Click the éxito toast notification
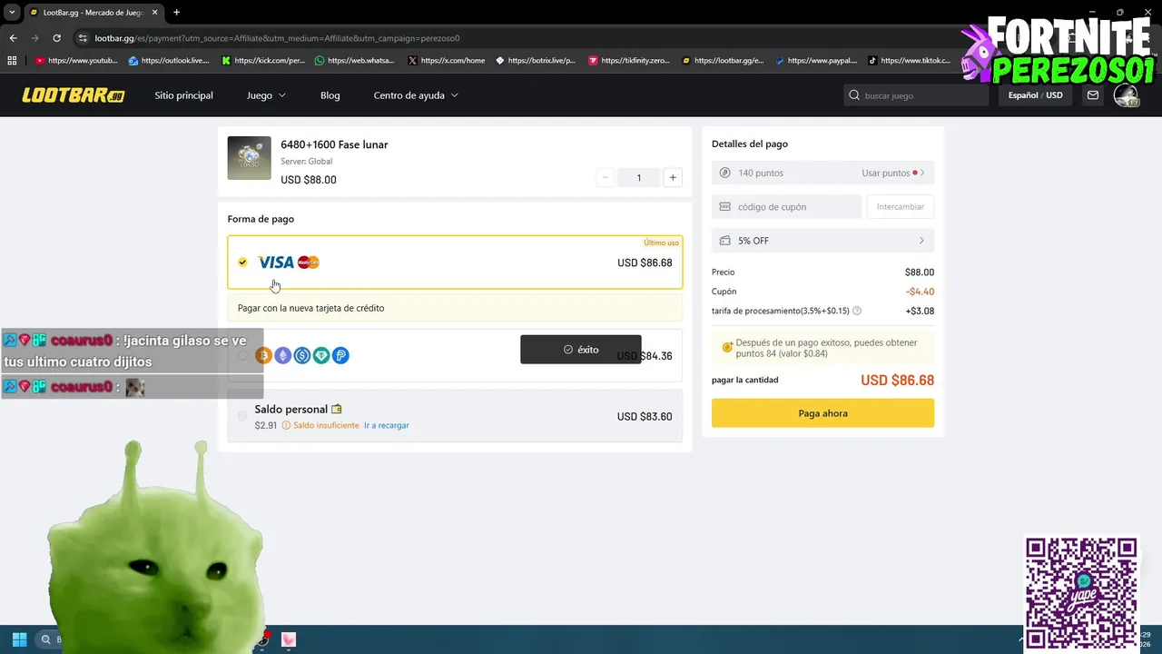 tap(581, 350)
